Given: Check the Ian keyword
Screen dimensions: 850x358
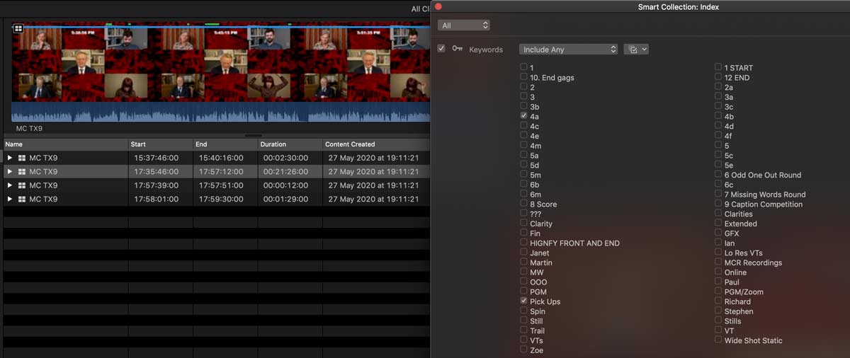Looking at the screenshot, I should pyautogui.click(x=718, y=242).
